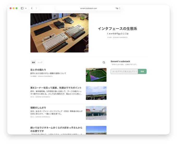This screenshot has height=144, width=177.
Task: Click the green 登録 subscribe button
Action: pyautogui.click(x=142, y=71)
